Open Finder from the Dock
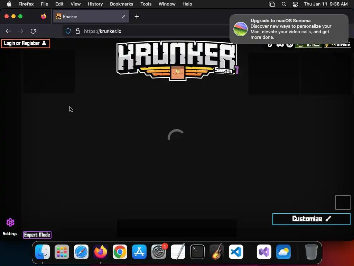This screenshot has height=266, width=354. [x=43, y=252]
